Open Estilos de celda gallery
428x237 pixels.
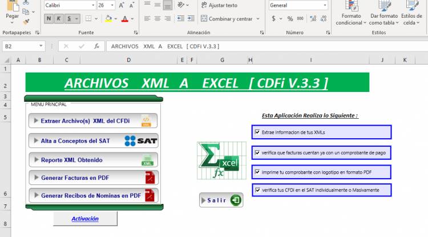click(411, 13)
